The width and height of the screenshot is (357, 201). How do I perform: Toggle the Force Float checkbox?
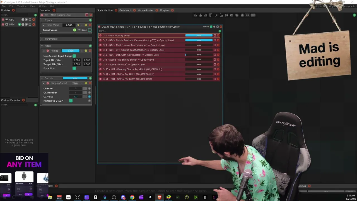pos(74,68)
